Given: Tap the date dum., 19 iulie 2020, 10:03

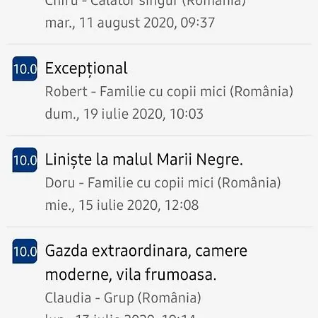Looking at the screenshot, I should [x=124, y=114].
